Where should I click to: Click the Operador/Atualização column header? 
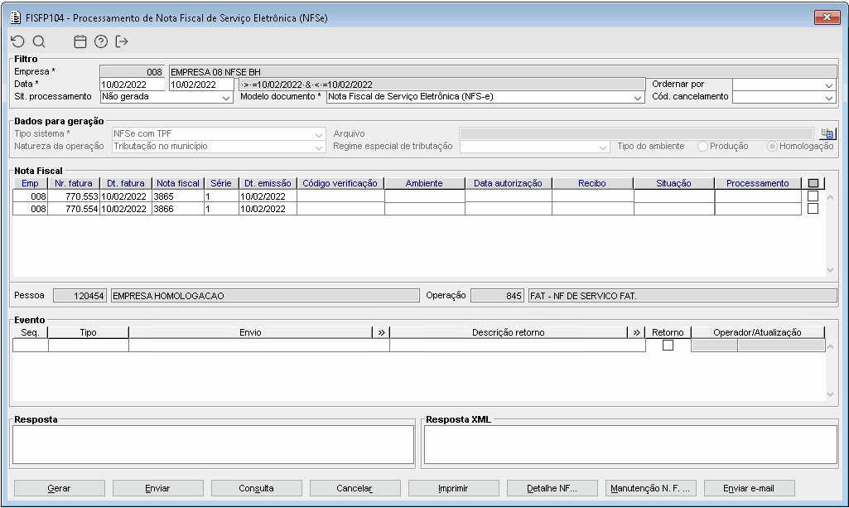point(758,332)
